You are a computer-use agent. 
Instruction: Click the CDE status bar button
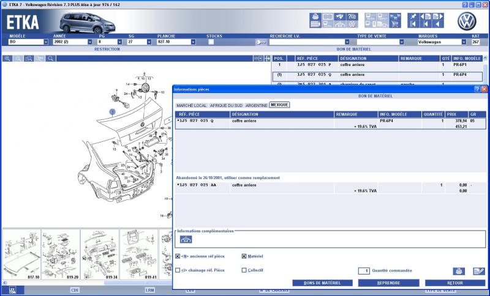tap(75, 290)
